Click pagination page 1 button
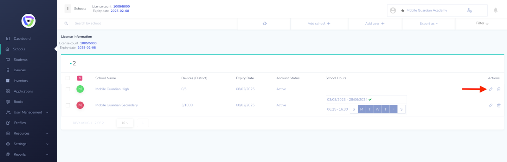 click(x=143, y=123)
